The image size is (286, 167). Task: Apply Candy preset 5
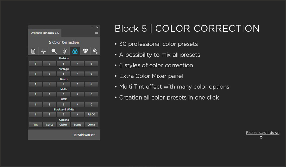click(91, 84)
